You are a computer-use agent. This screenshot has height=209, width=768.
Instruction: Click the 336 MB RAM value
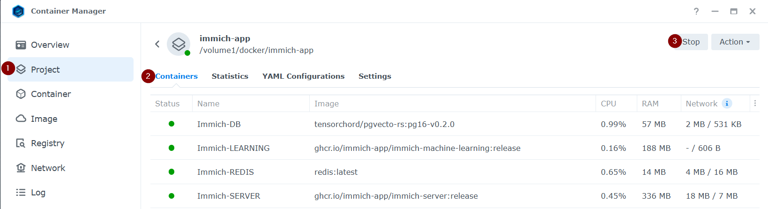656,196
